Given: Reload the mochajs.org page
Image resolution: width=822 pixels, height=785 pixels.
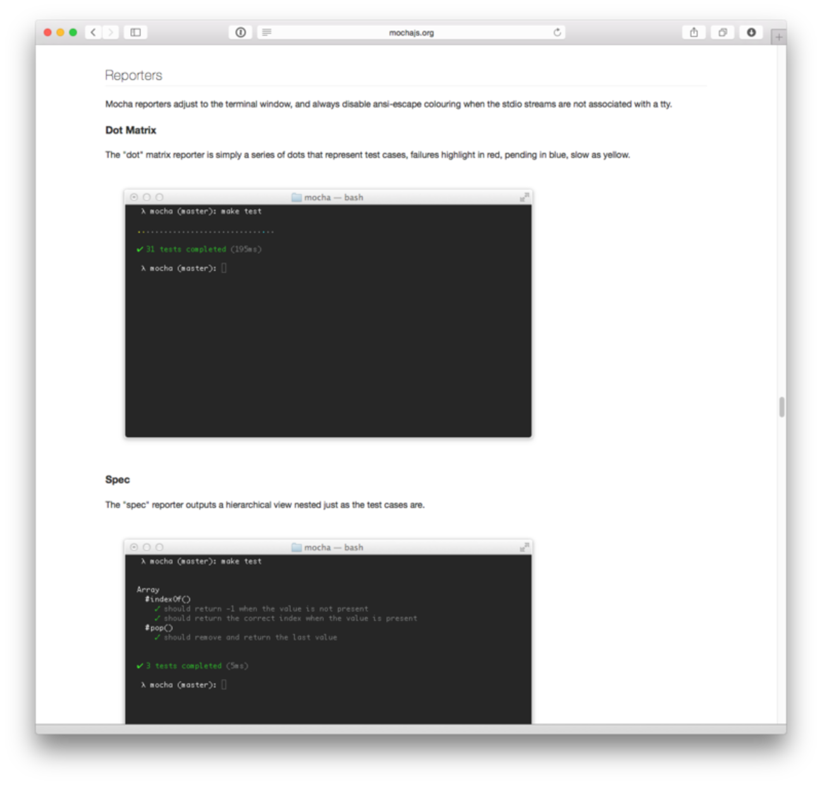Looking at the screenshot, I should pyautogui.click(x=557, y=32).
